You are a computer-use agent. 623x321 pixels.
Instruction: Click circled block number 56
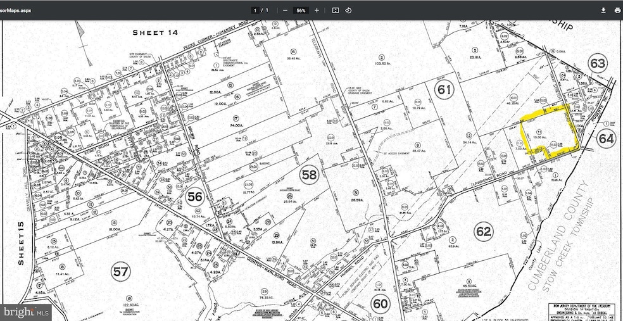(x=194, y=197)
